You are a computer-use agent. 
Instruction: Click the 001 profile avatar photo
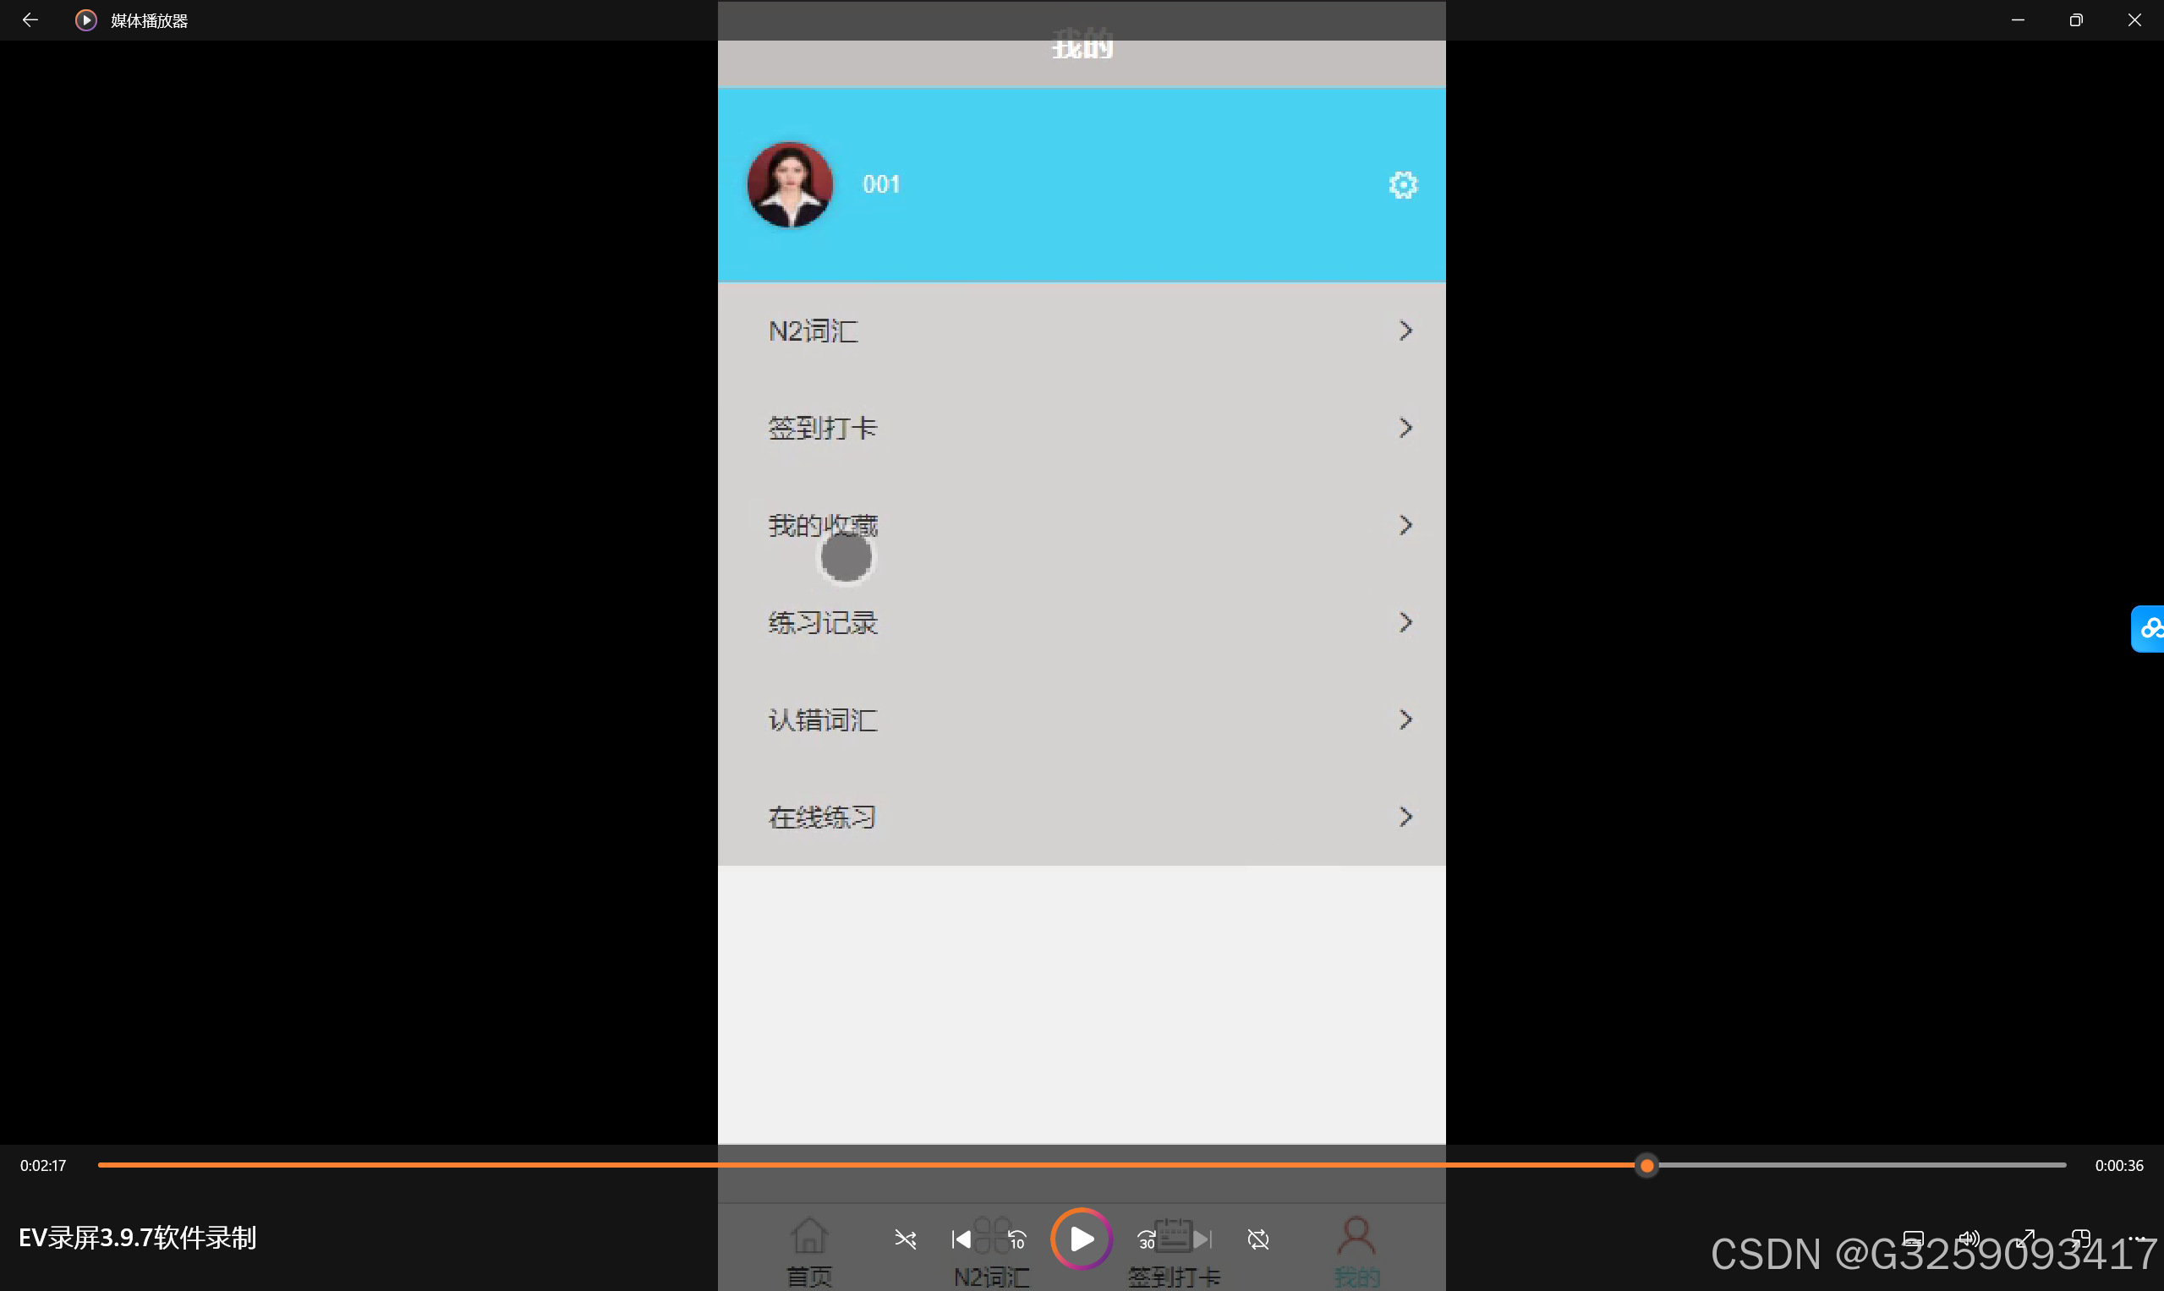point(790,184)
